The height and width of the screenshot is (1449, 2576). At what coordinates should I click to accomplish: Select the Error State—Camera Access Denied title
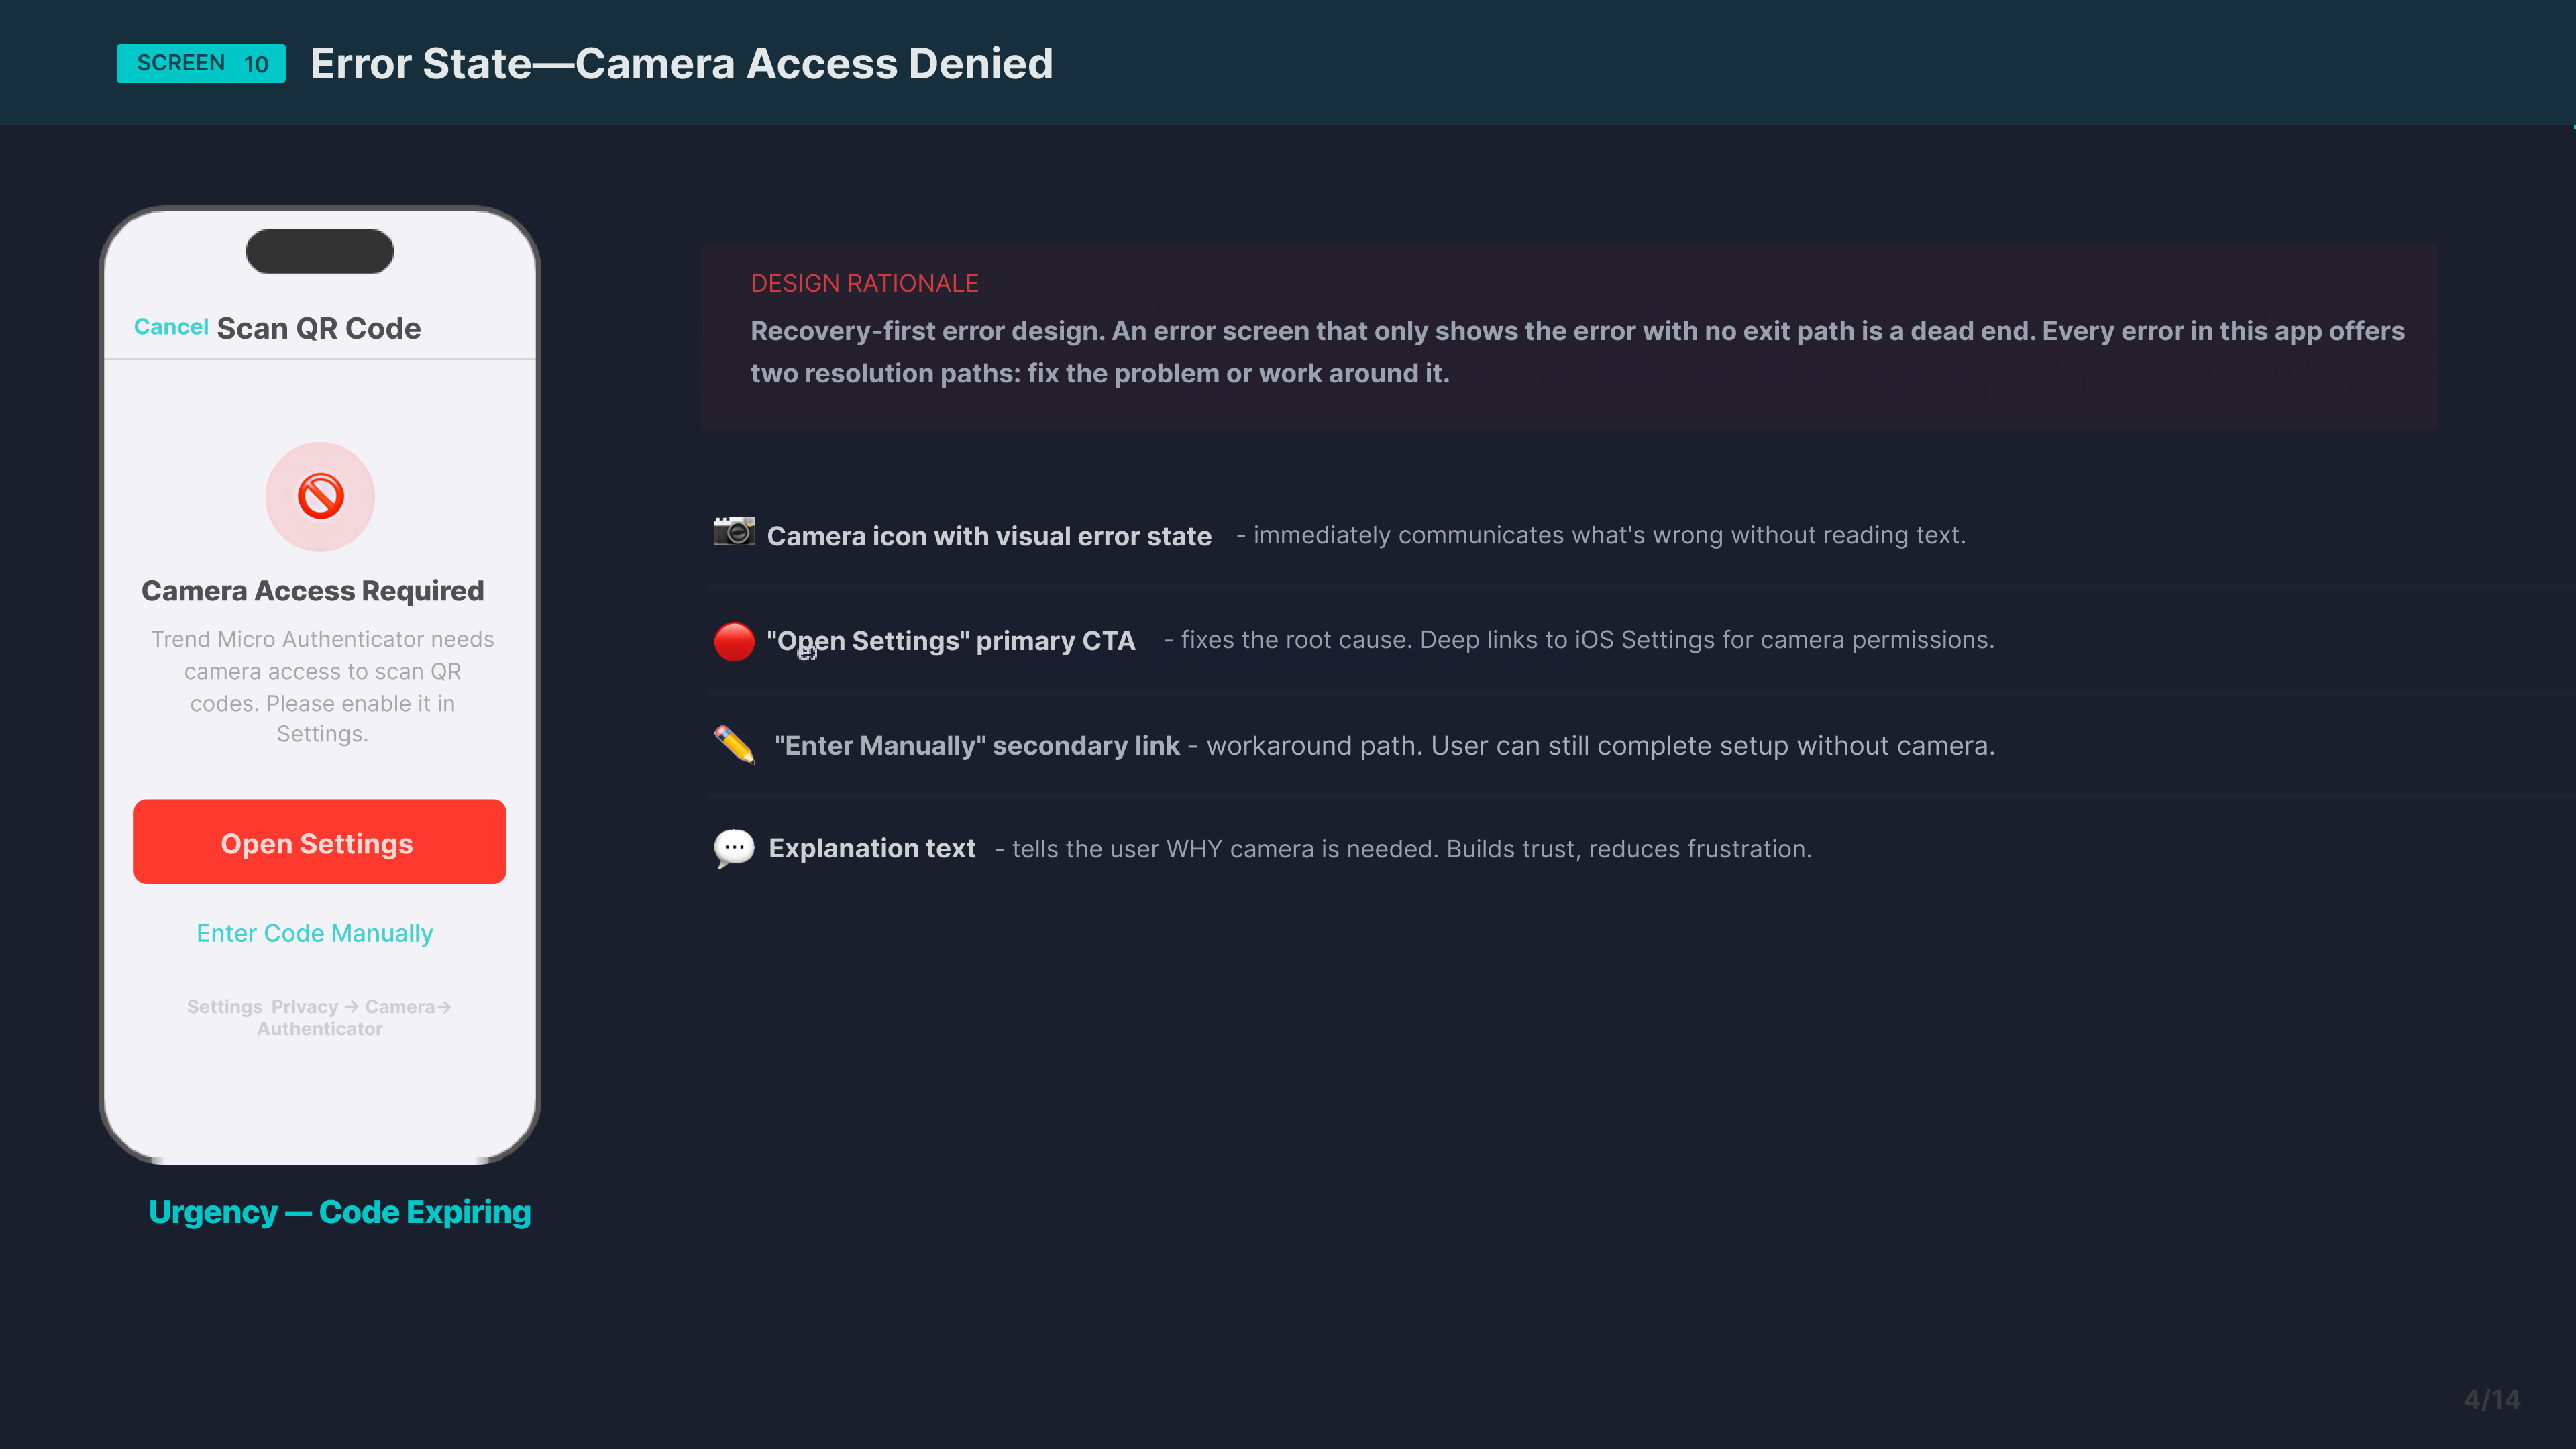tap(681, 64)
